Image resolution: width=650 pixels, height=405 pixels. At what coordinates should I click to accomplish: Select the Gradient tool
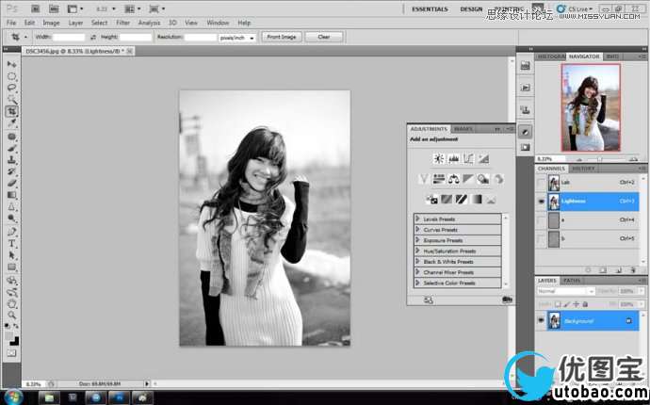11,195
